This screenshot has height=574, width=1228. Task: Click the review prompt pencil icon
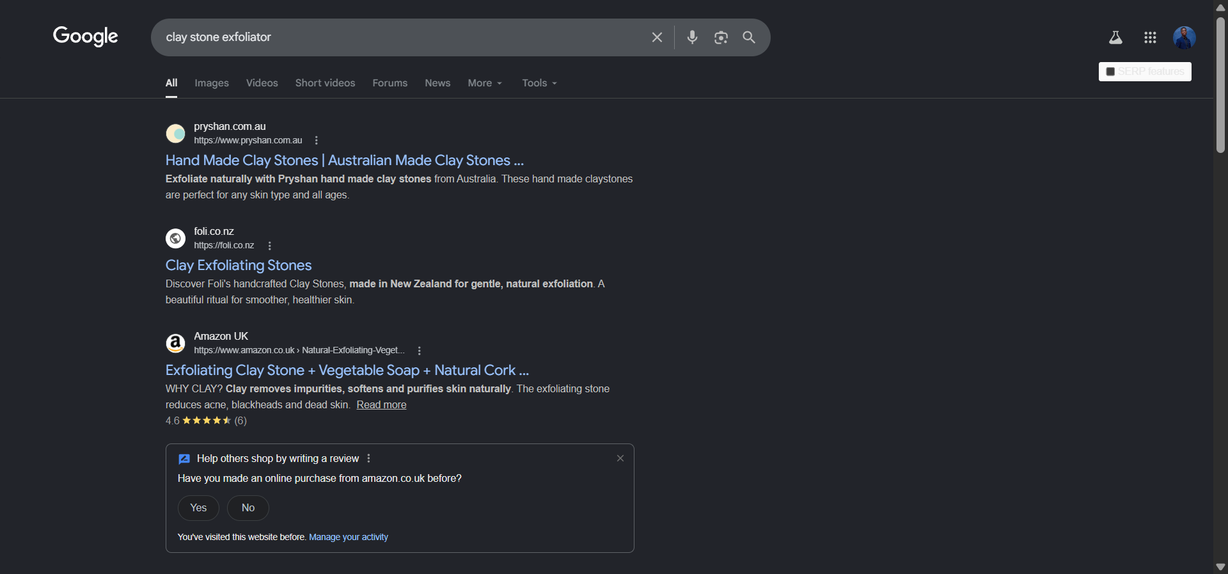(x=184, y=459)
